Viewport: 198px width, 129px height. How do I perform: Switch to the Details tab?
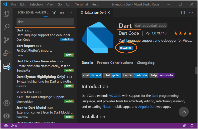pos(87,63)
